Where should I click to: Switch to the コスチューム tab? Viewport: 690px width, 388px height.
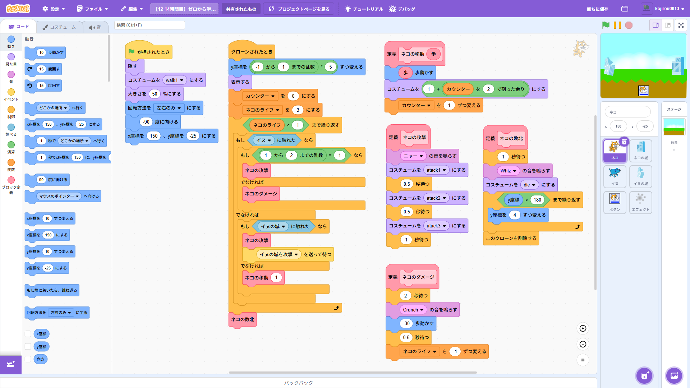point(59,27)
